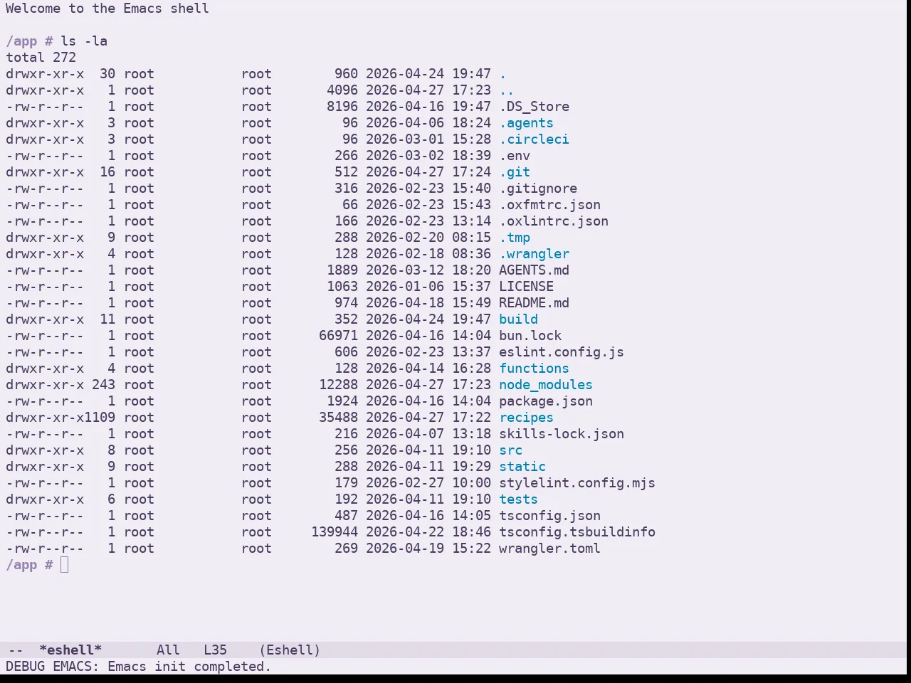
Task: Click the link count 243 on node_modules row
Action: click(x=103, y=385)
